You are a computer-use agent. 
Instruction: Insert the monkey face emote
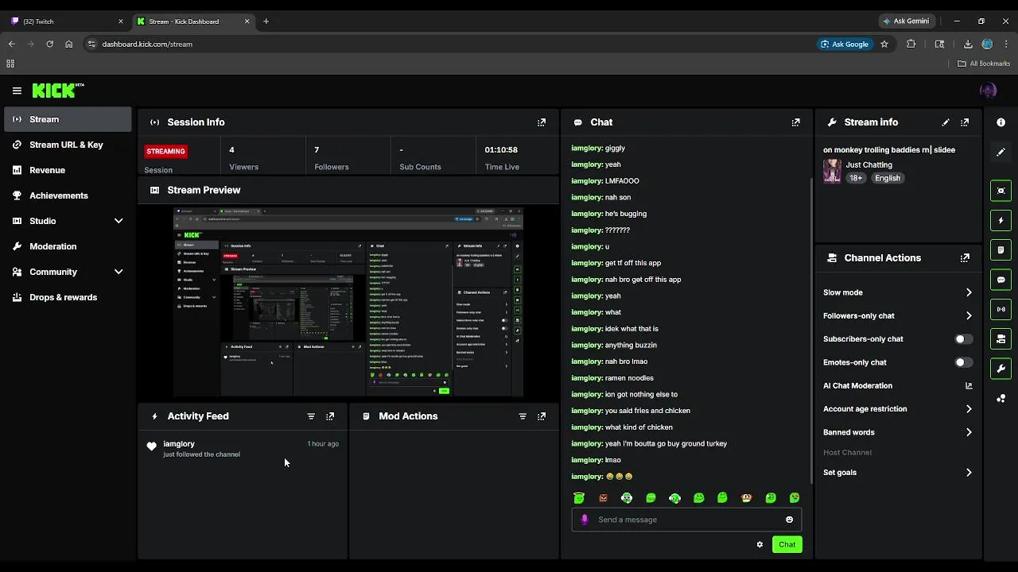coord(746,498)
